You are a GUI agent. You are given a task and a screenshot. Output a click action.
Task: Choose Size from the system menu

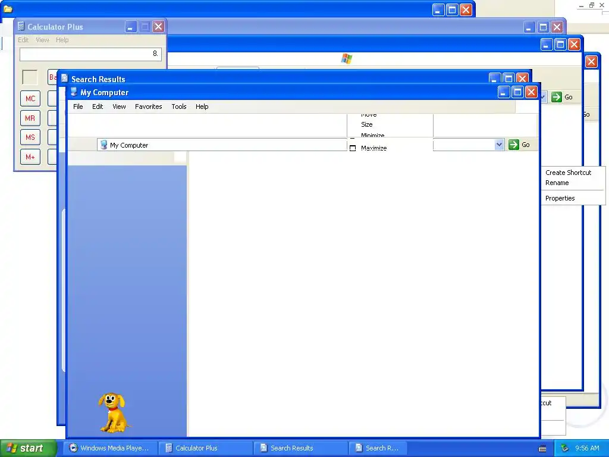[366, 124]
